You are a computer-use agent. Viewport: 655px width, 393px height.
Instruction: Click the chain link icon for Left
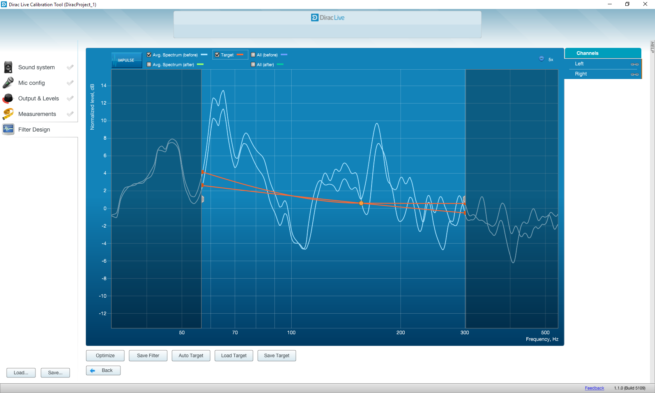[635, 64]
